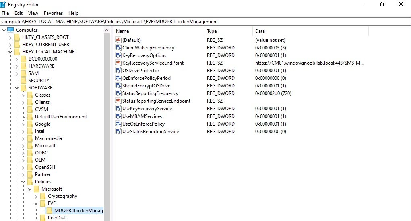The width and height of the screenshot is (411, 221).
Task: Collapse the Microsoft key under Policies
Action: [30, 189]
